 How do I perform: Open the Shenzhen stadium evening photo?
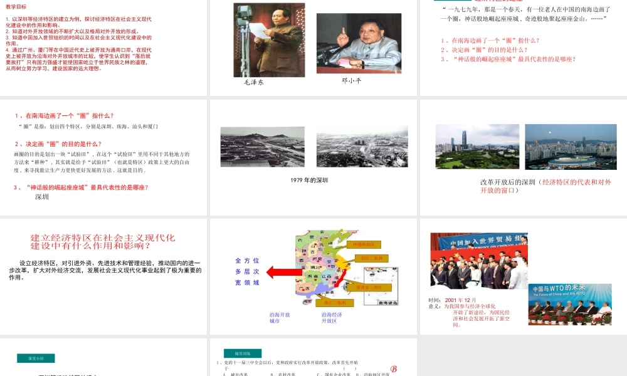571,147
